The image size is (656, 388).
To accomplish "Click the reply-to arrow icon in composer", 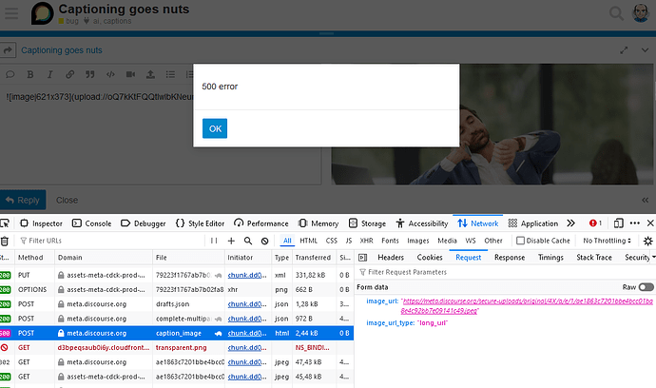I will [8, 50].
